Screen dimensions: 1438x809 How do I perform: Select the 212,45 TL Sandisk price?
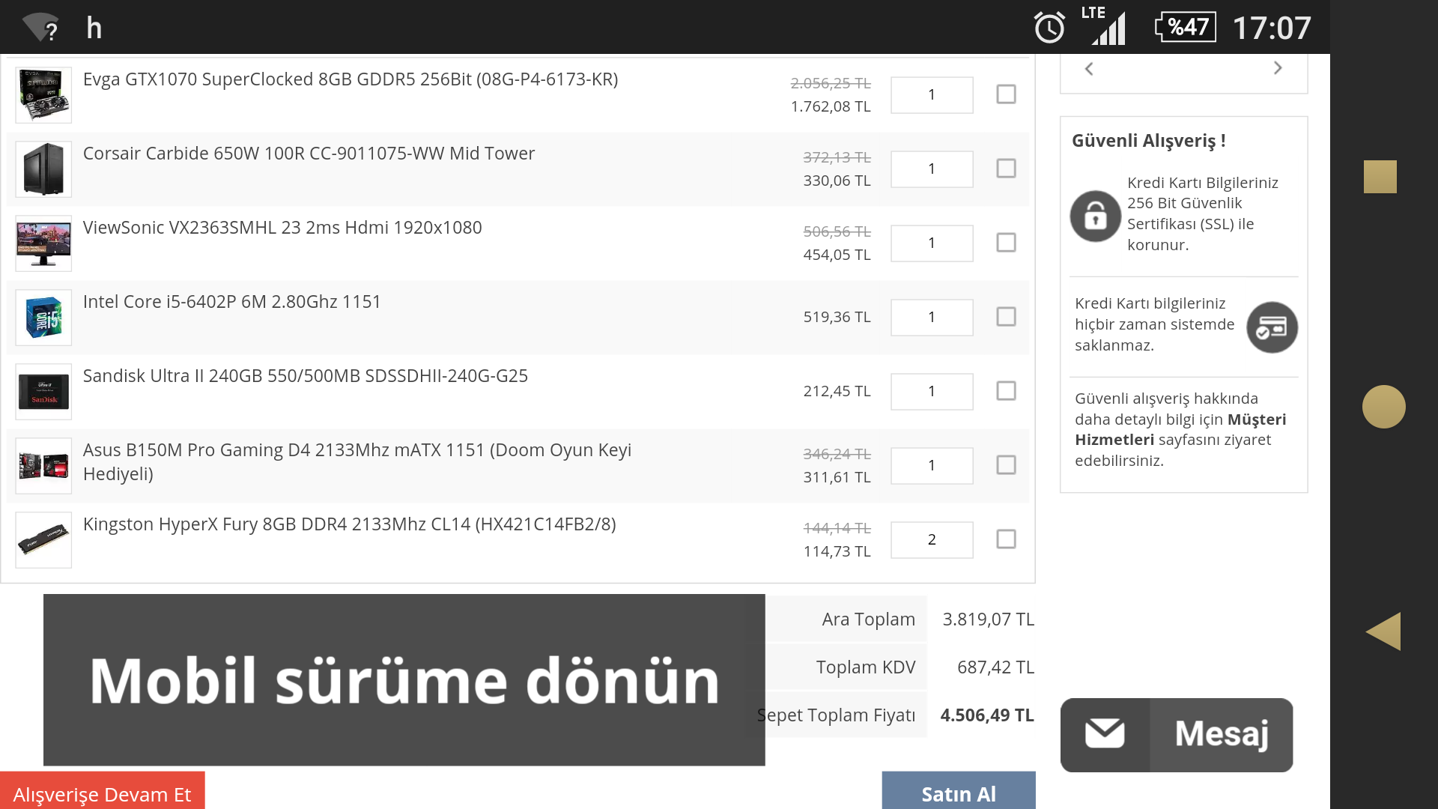click(837, 391)
